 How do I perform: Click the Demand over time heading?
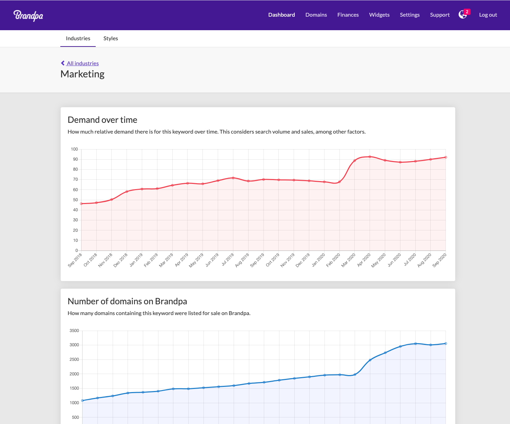point(103,120)
